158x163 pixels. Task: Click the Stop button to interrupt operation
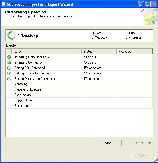[x=108, y=143]
